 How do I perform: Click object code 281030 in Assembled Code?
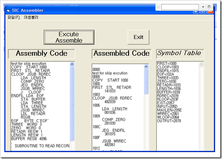point(110,123)
